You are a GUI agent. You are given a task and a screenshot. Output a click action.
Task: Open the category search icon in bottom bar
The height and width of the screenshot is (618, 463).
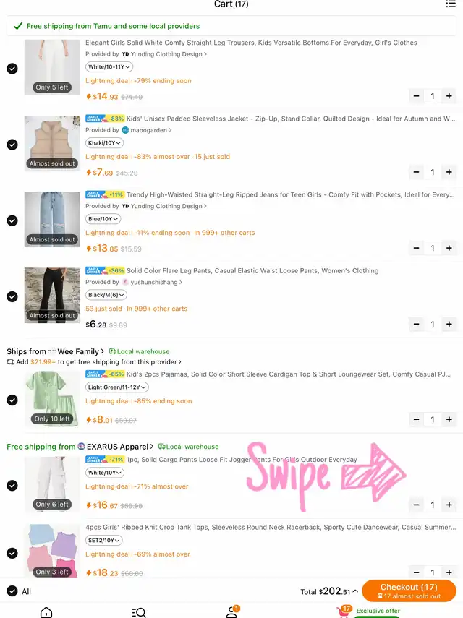pos(139,612)
